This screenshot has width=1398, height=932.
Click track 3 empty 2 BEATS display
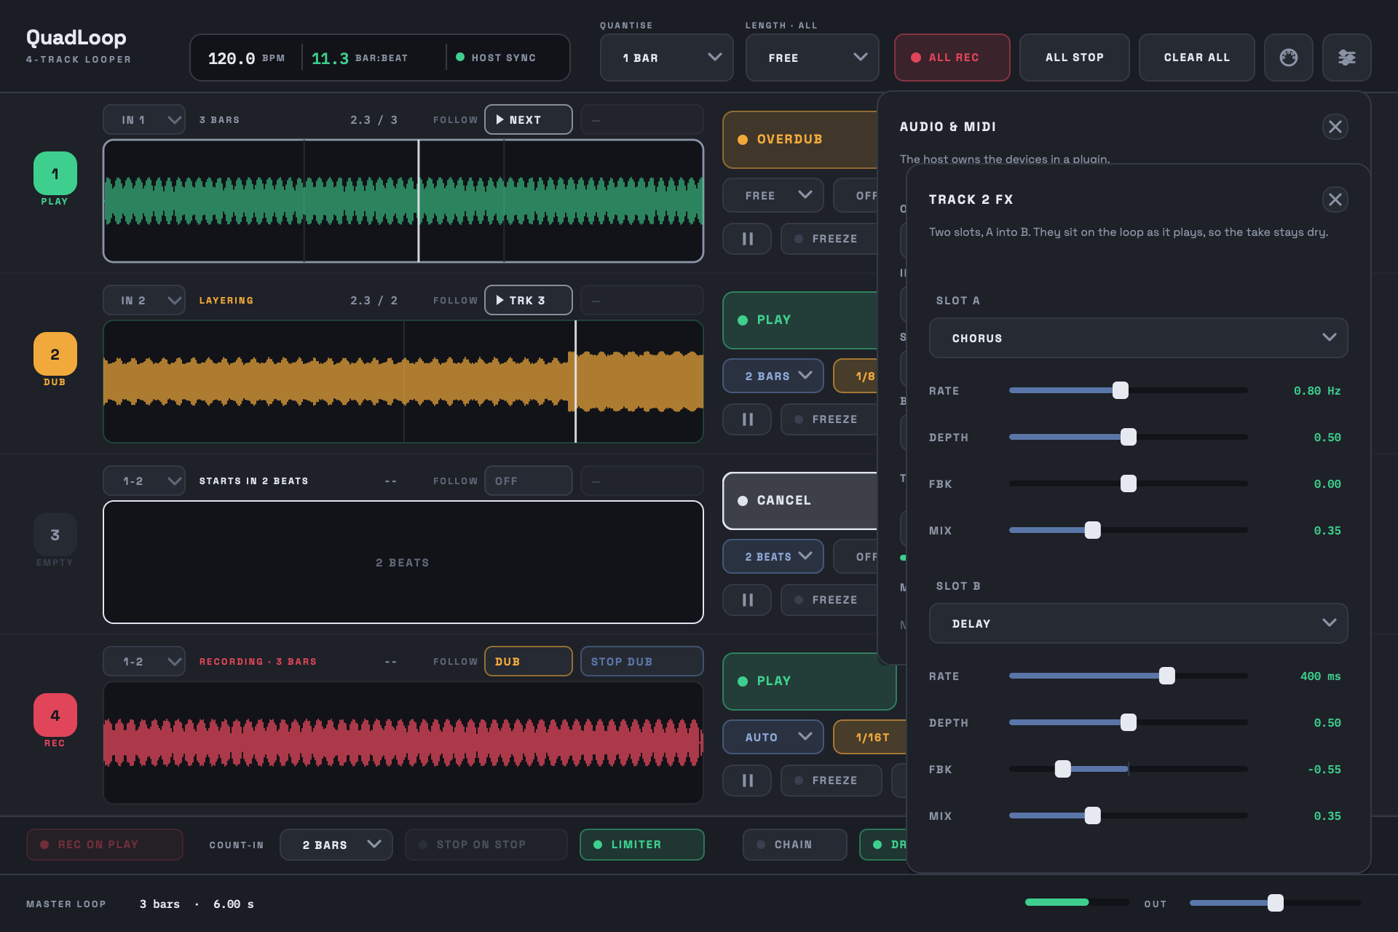403,562
